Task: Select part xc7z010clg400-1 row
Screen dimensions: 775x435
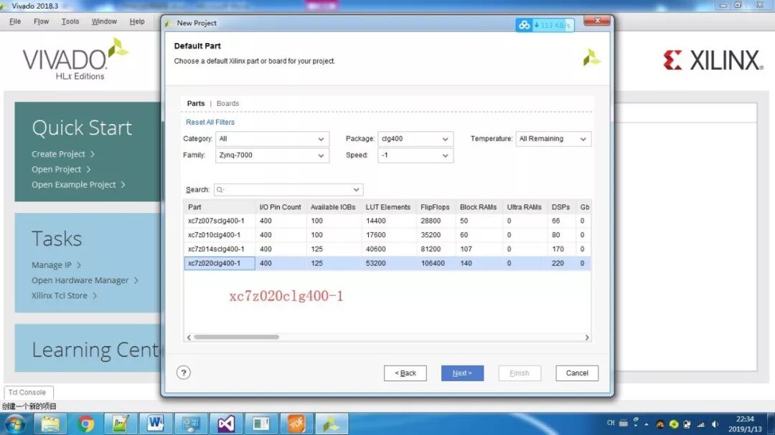Action: click(387, 235)
